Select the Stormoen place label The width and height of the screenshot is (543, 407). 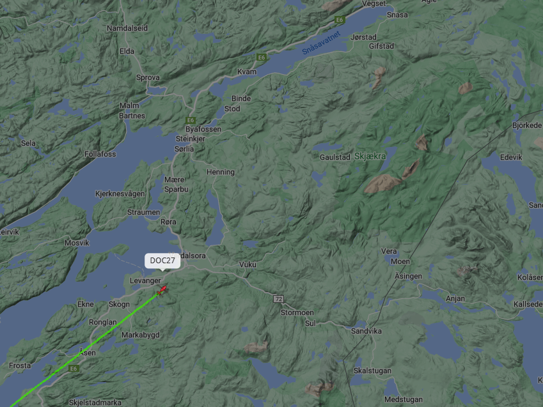tap(297, 312)
